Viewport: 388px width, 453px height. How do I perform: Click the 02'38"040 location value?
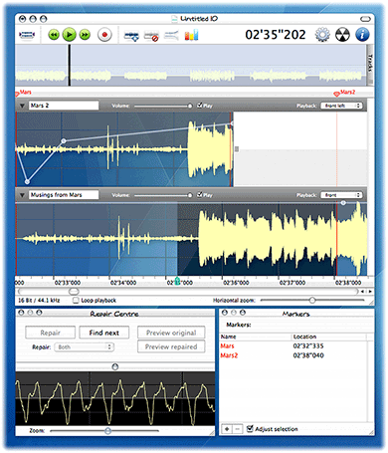point(308,355)
